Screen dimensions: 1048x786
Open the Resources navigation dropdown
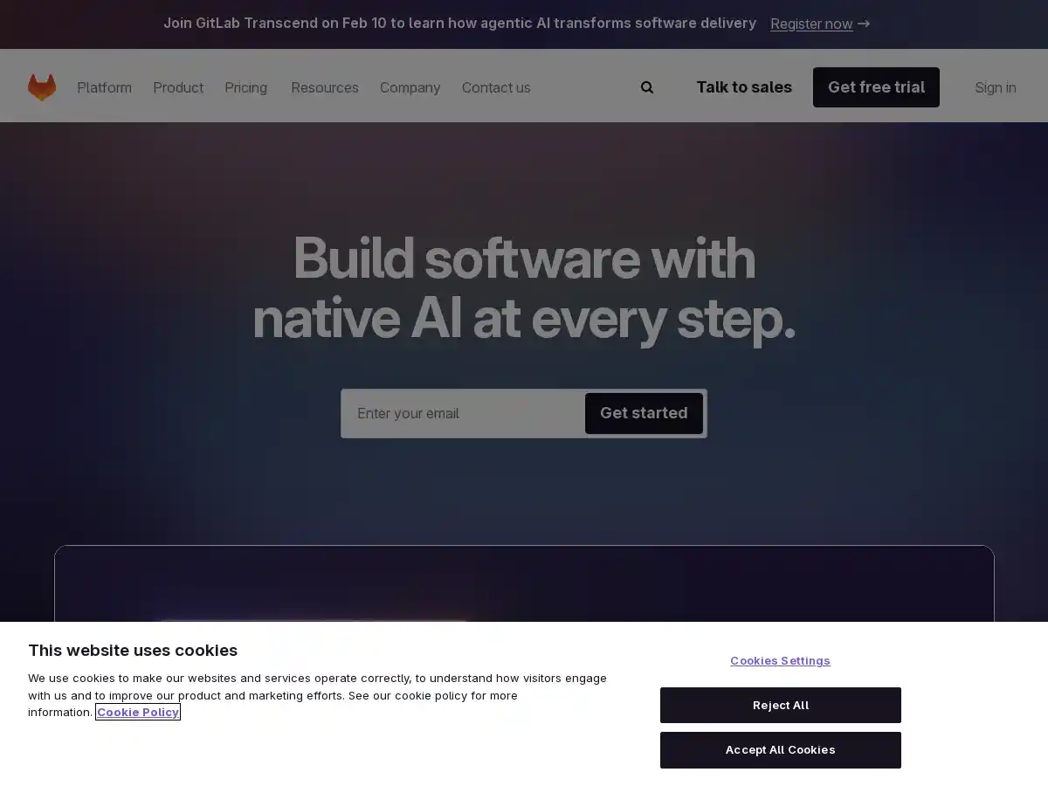(x=324, y=87)
